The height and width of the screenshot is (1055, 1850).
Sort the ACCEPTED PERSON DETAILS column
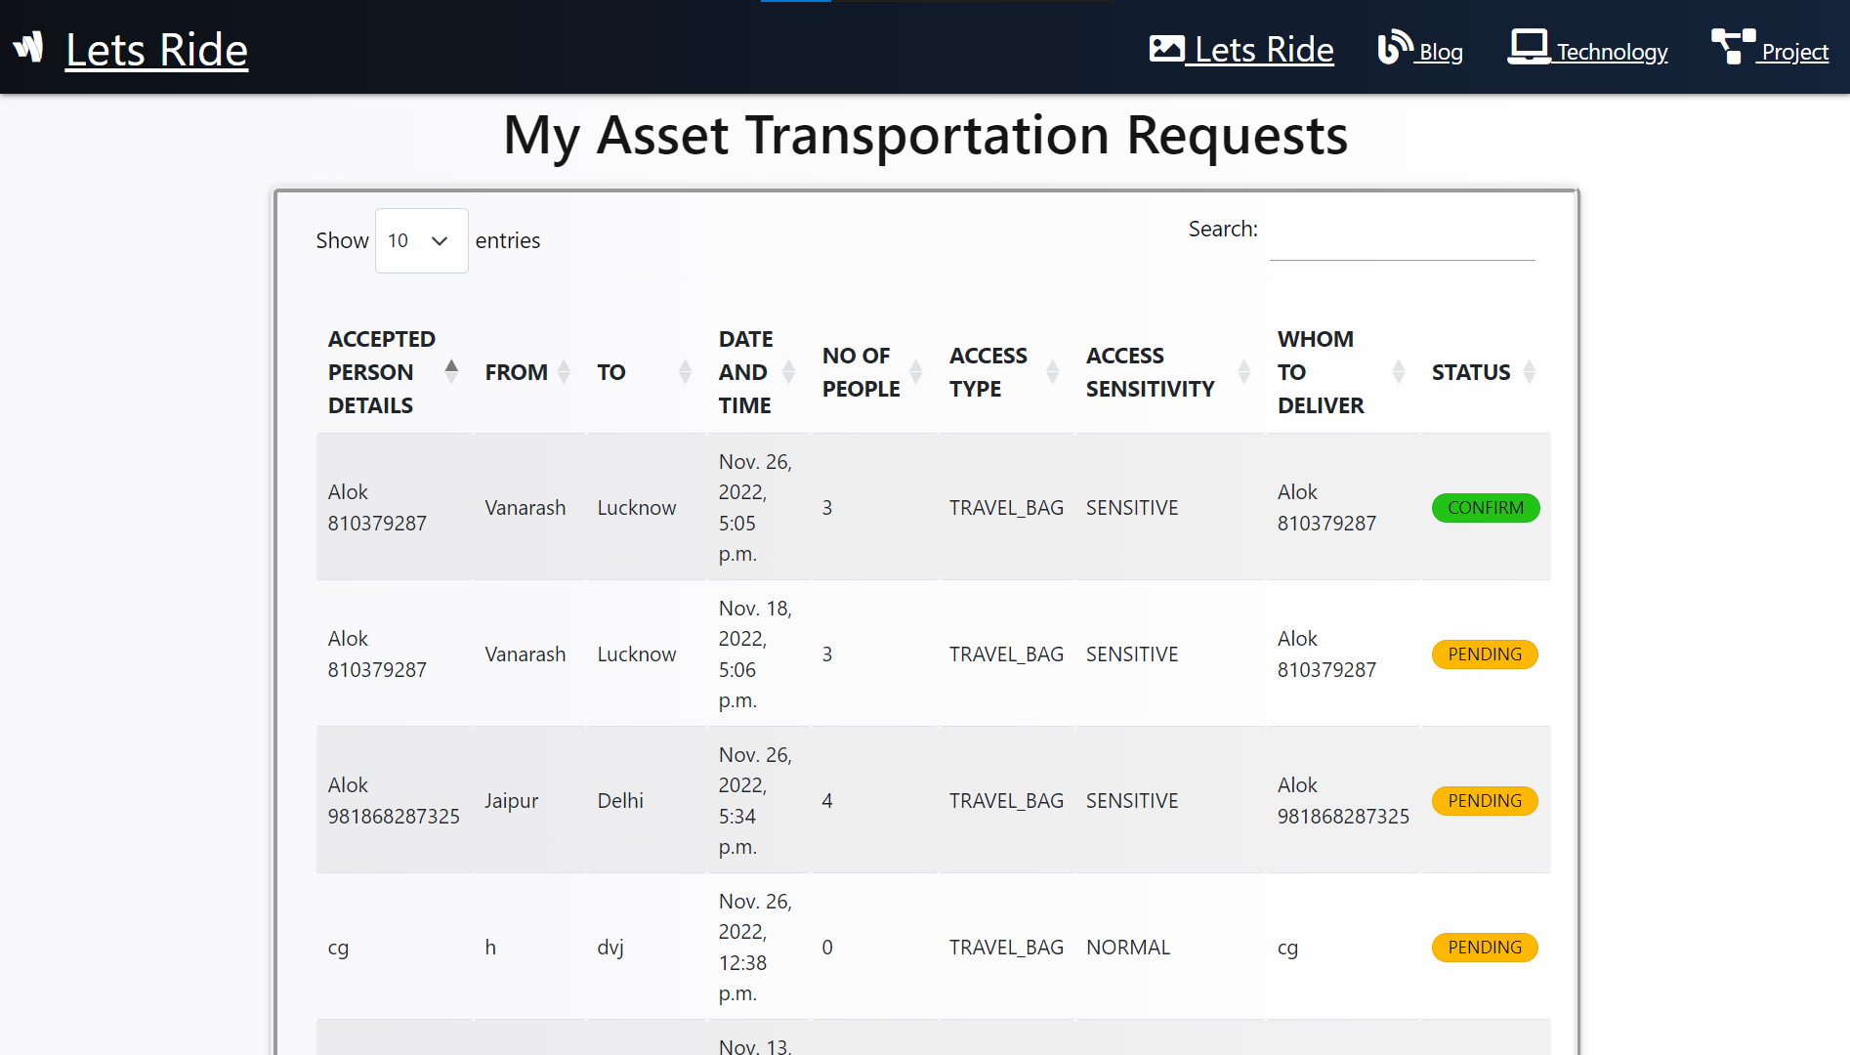pyautogui.click(x=451, y=371)
